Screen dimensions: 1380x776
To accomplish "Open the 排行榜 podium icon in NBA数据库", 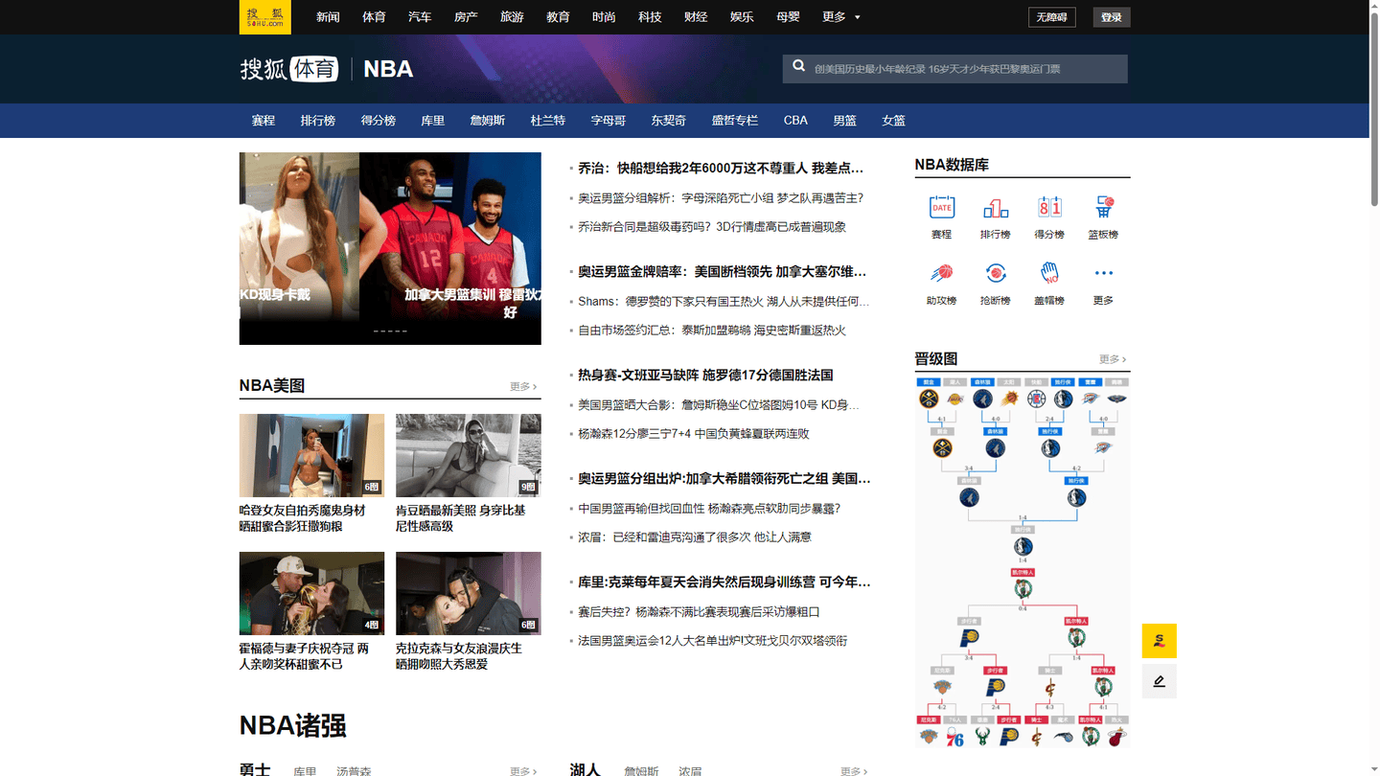I will point(996,208).
